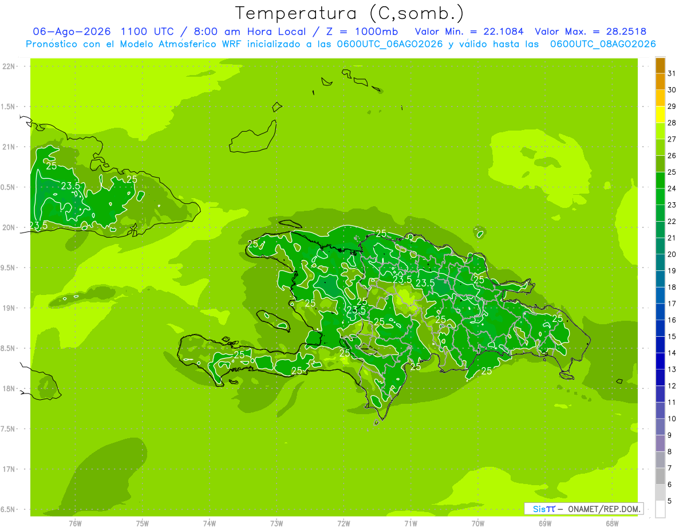Click the legend color band between 9 and 10
This screenshot has width=687, height=531.
tap(660, 427)
